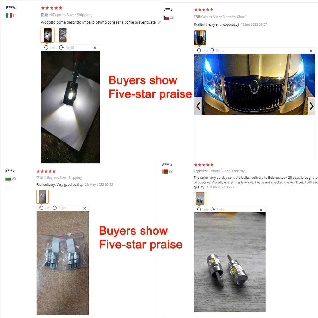This screenshot has width=318, height=318.
Task: Rotate Bulgarian review bulbs photo left
Action: [x=45, y=208]
